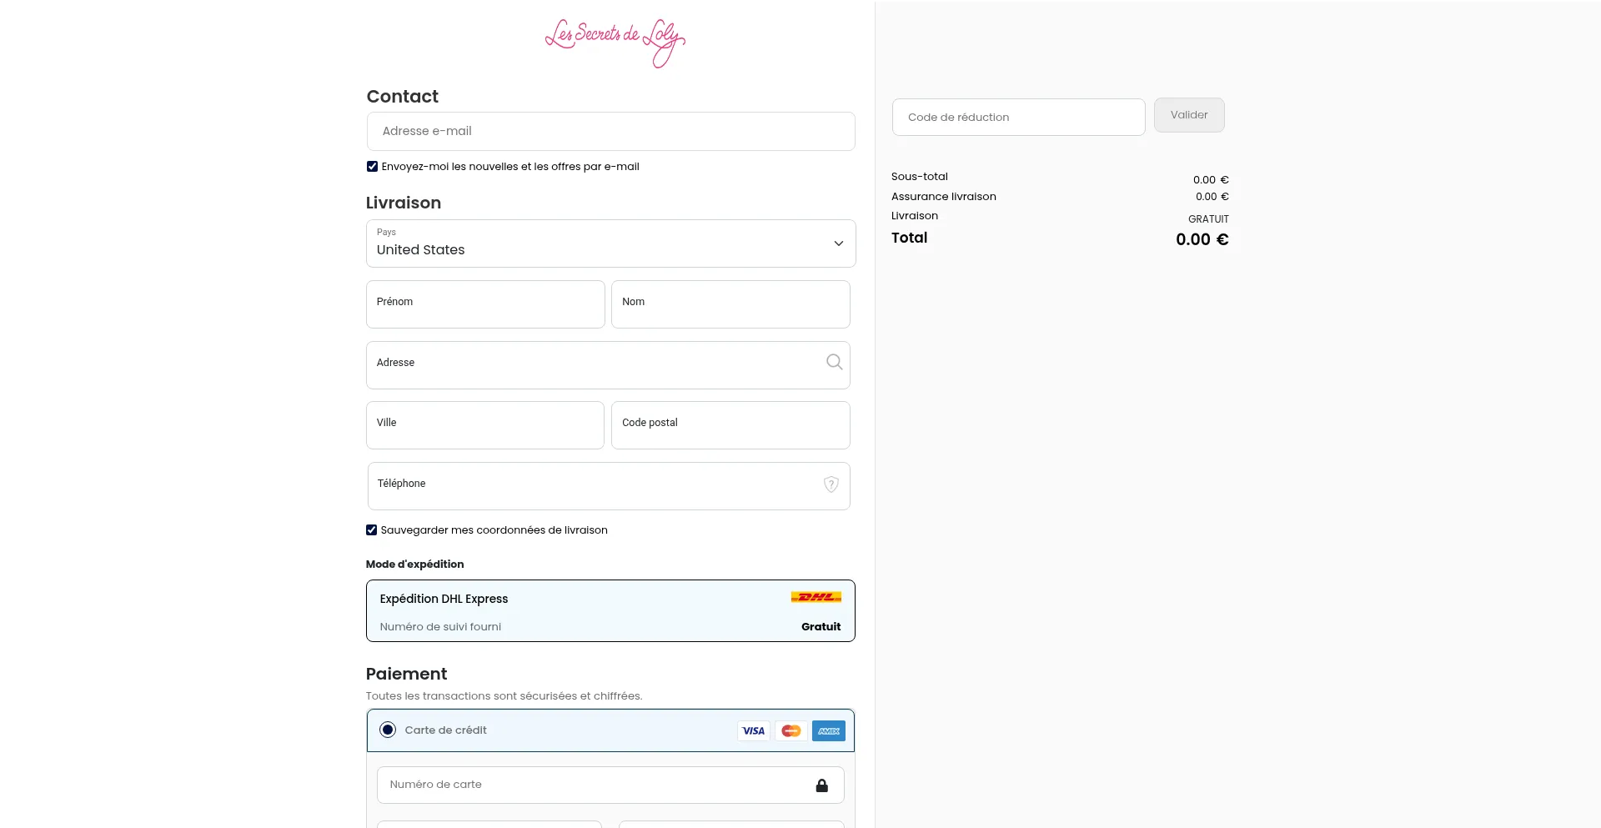Image resolution: width=1601 pixels, height=828 pixels.
Task: Click the Les Secrets de Loly logo
Action: click(615, 42)
